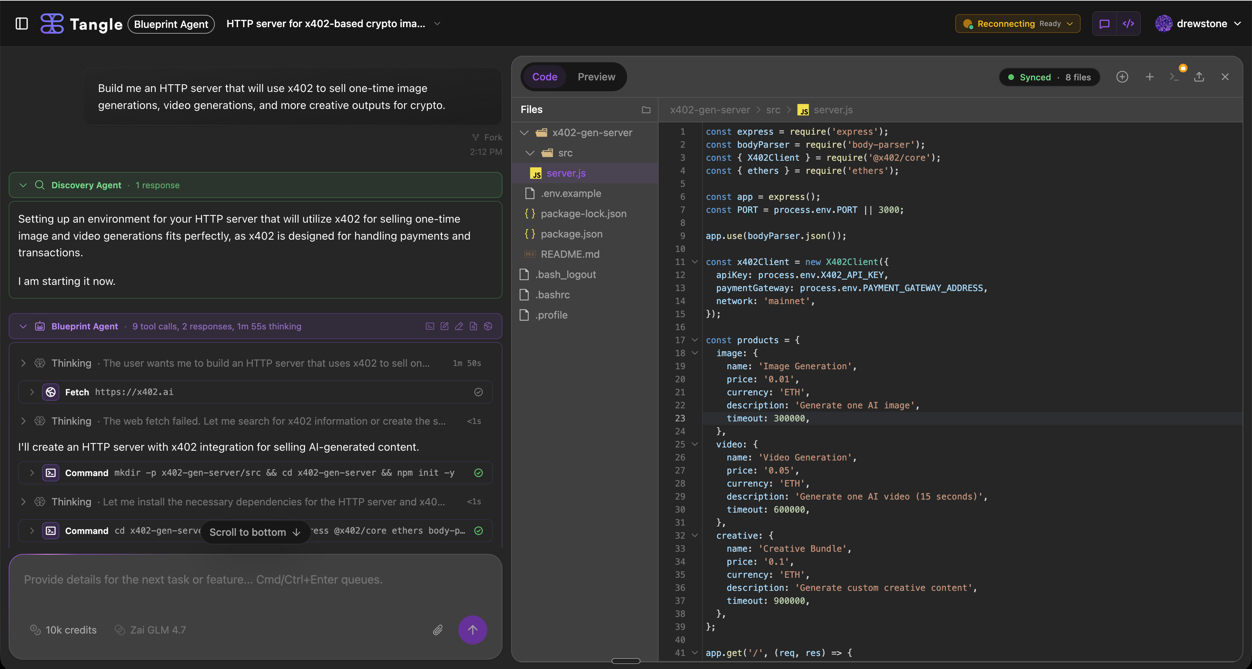Open the drewstone account menu
The width and height of the screenshot is (1252, 669).
(x=1198, y=23)
